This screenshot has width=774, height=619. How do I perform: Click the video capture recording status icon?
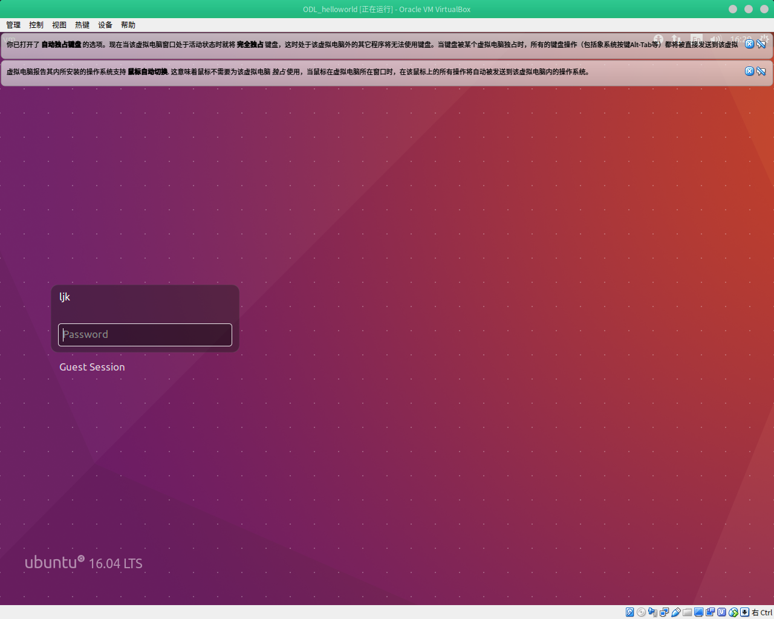click(710, 612)
